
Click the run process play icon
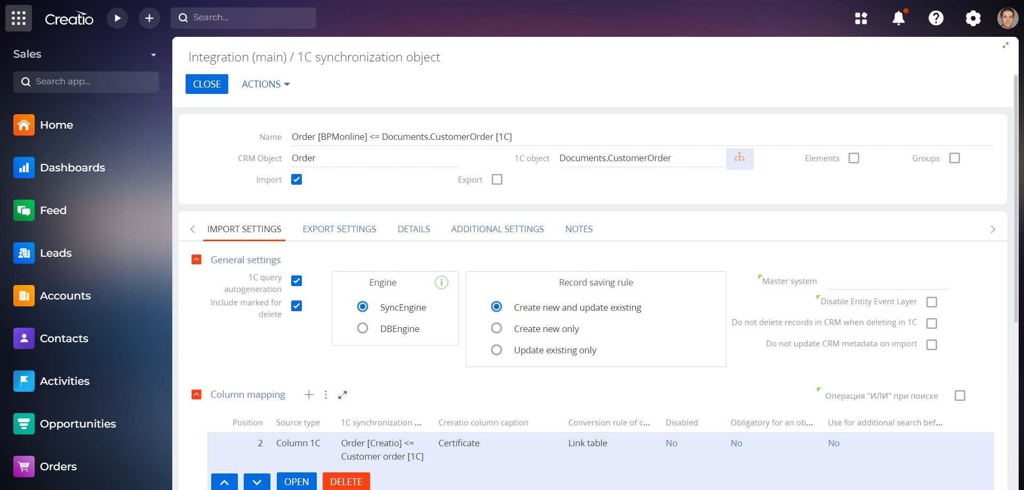[x=117, y=18]
